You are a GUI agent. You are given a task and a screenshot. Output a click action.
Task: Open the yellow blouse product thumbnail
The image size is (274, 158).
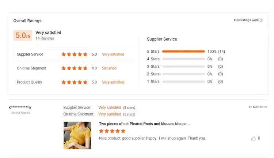pyautogui.click(x=77, y=135)
